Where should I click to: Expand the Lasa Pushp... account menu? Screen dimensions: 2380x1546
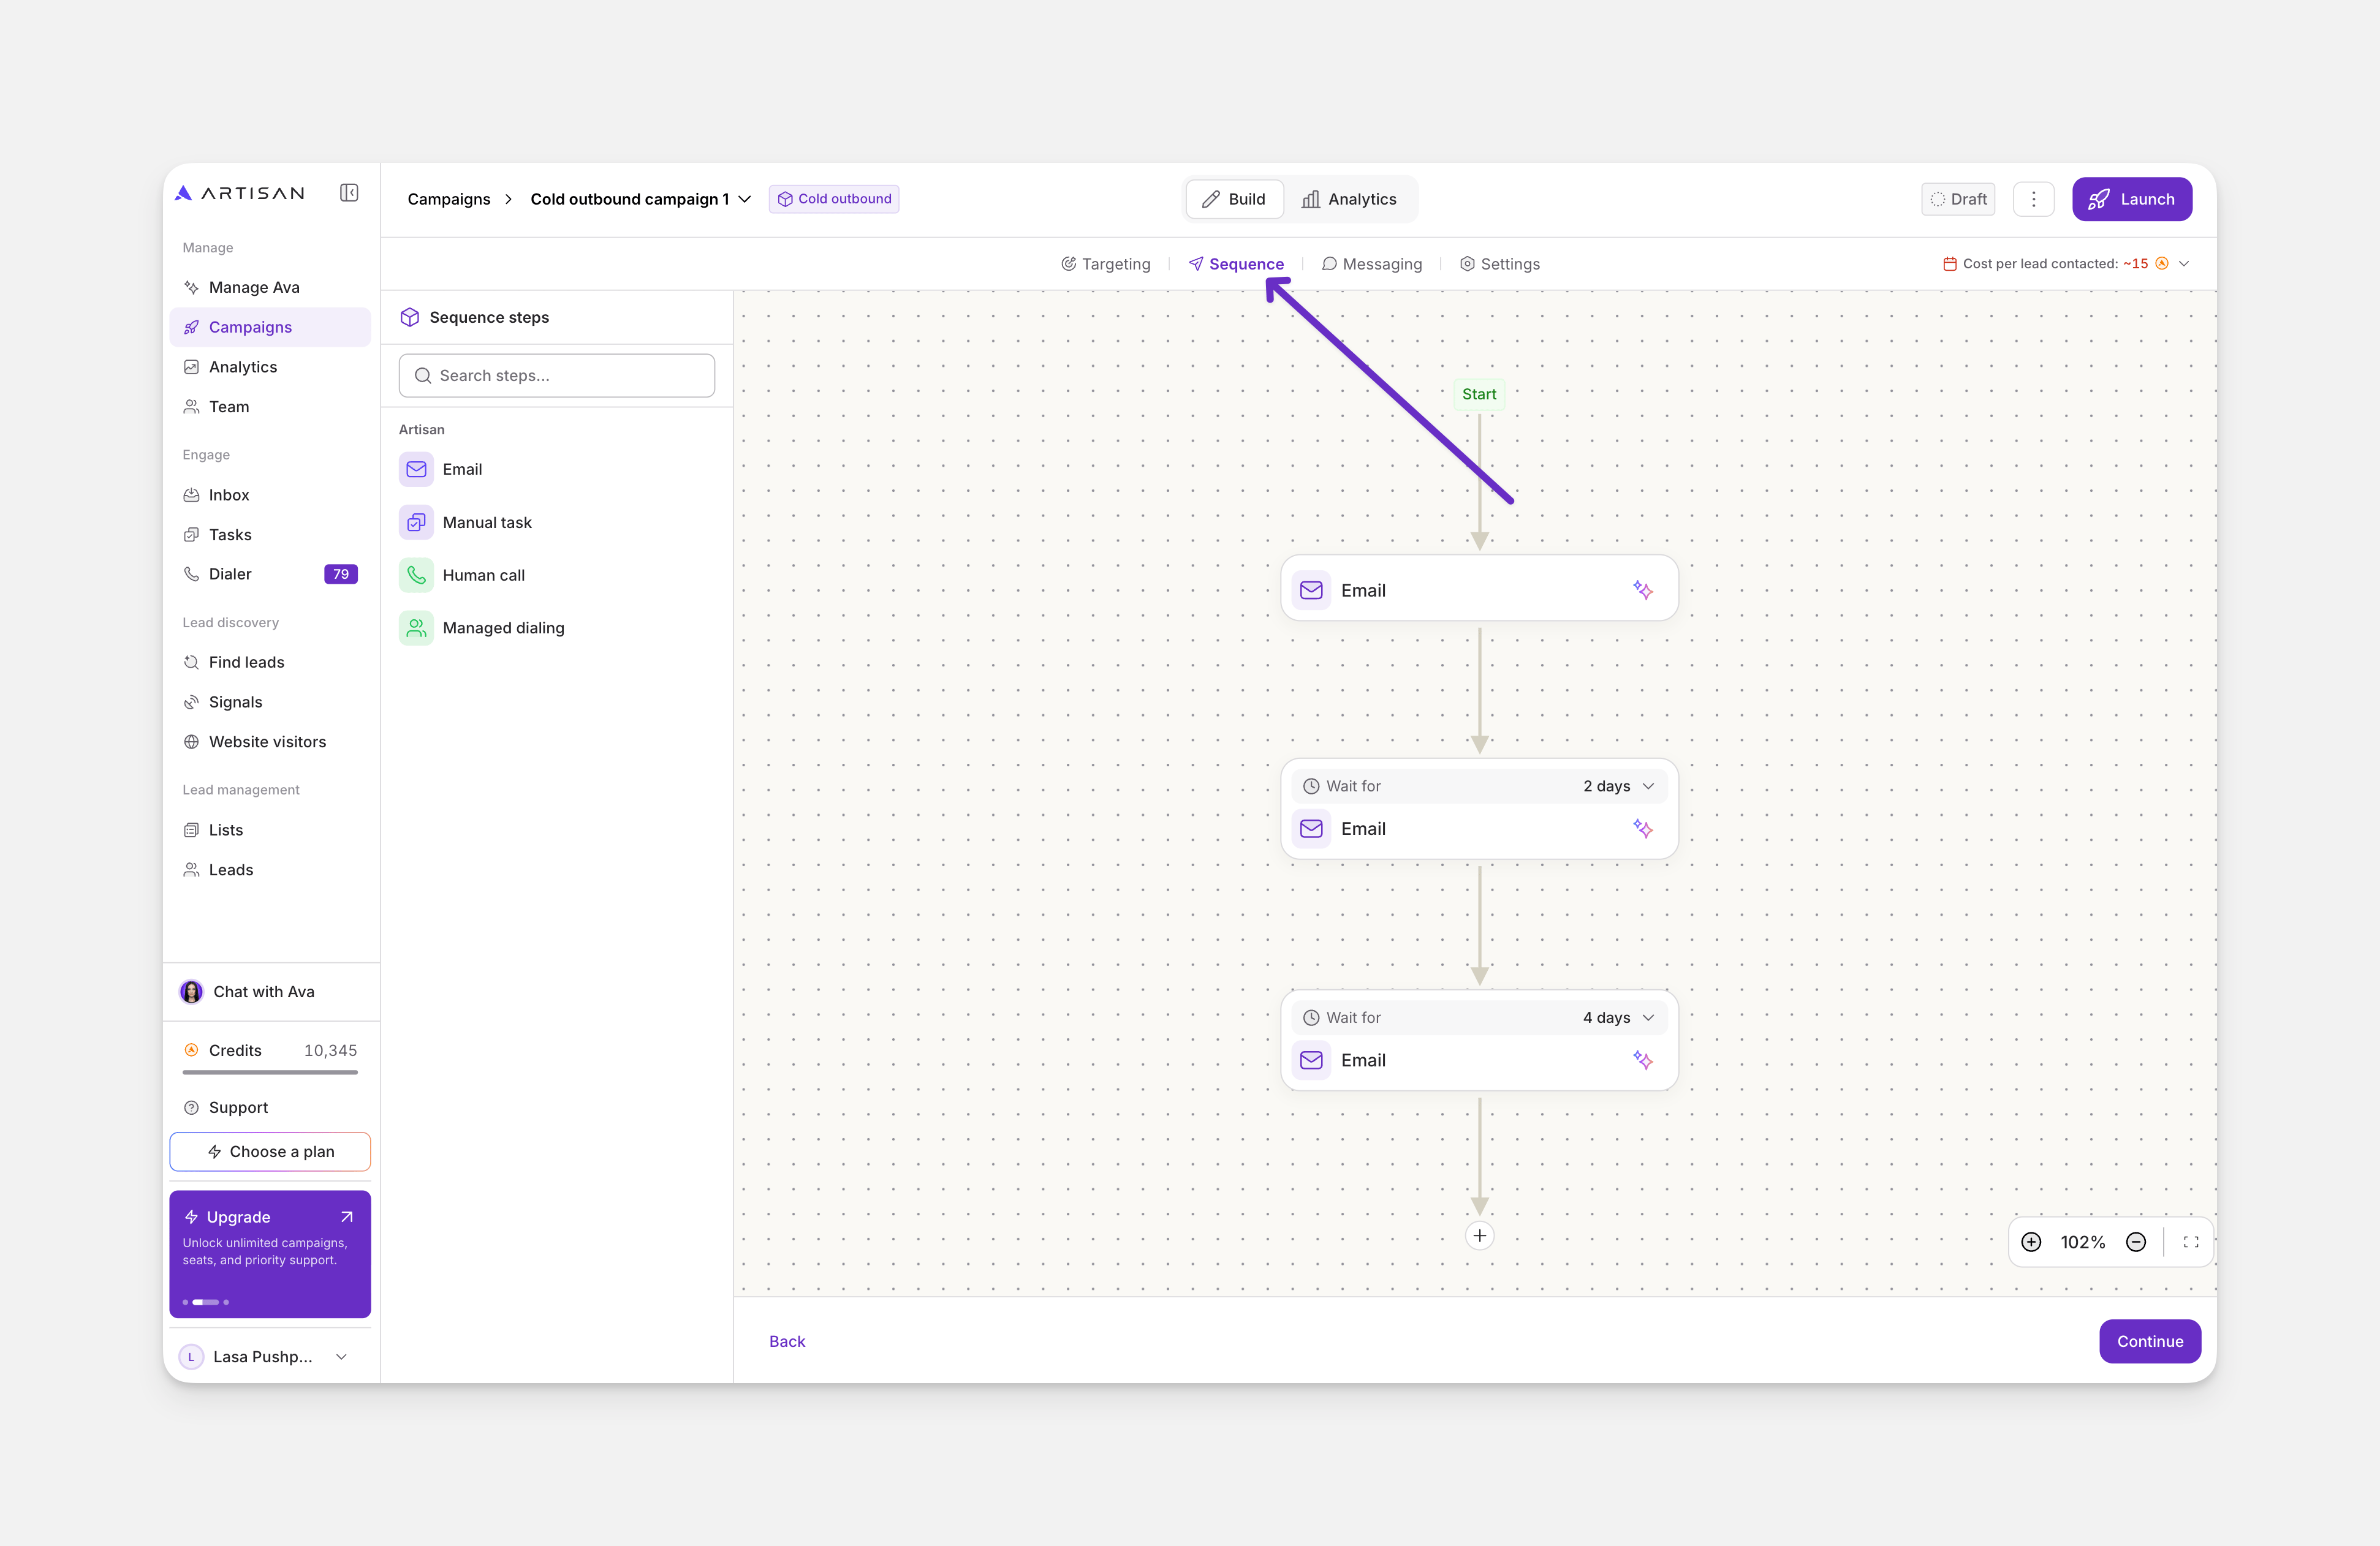[x=270, y=1357]
